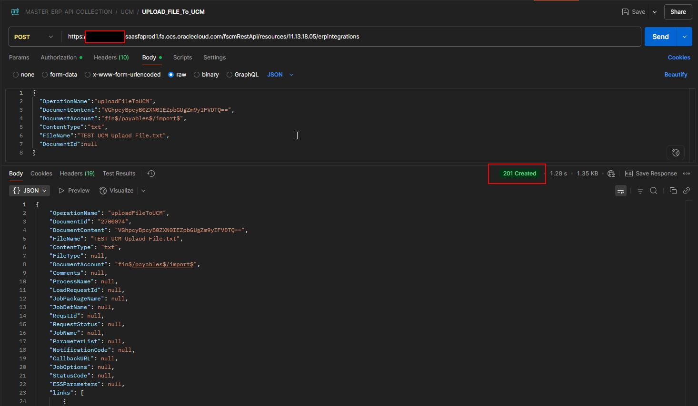Open the Save options dropdown arrow
This screenshot has height=406, width=698.
655,12
